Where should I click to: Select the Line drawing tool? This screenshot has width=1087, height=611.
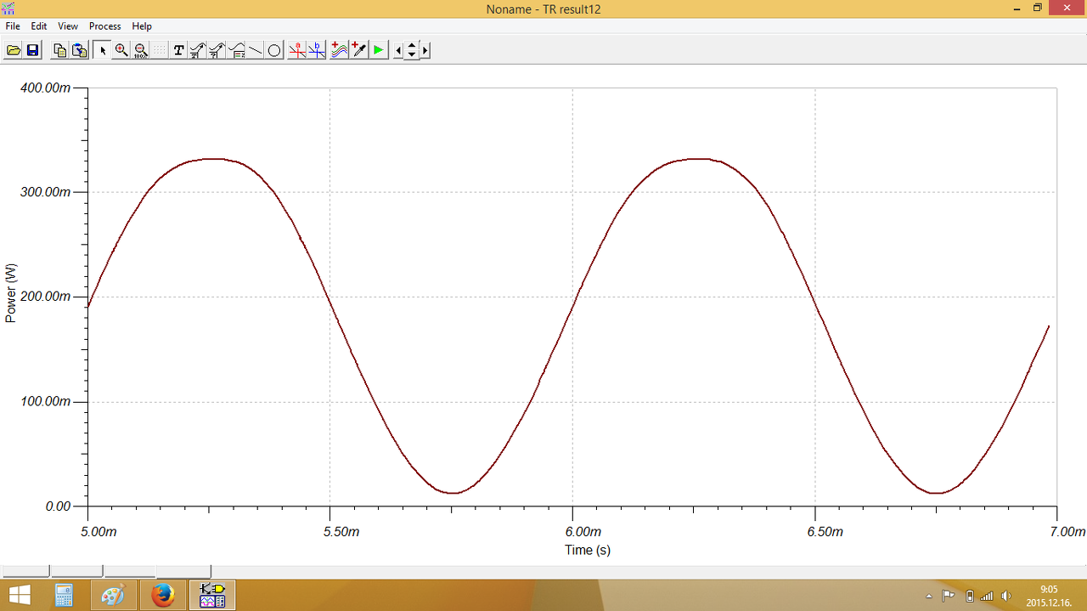255,50
